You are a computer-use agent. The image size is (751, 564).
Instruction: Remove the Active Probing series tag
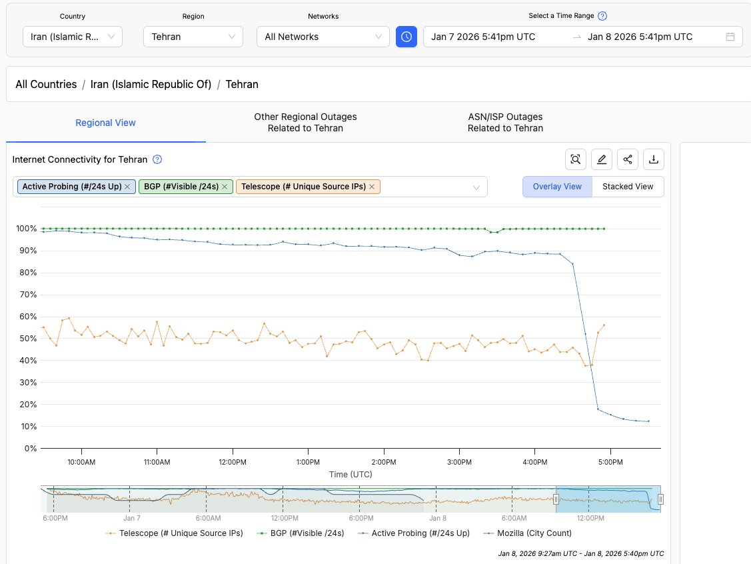coord(127,187)
